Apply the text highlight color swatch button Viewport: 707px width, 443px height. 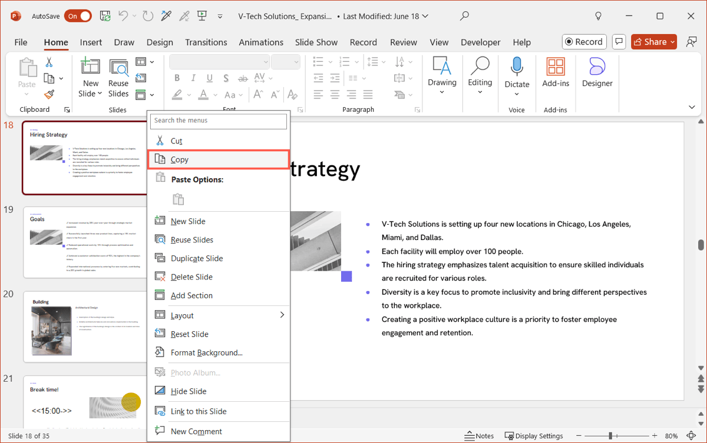tap(177, 94)
